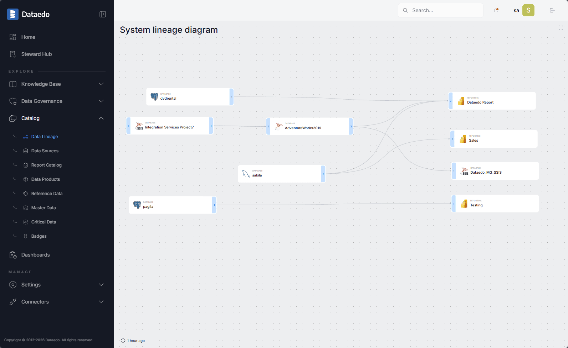Collapse the Catalog section chevron
This screenshot has width=568, height=348.
point(101,118)
